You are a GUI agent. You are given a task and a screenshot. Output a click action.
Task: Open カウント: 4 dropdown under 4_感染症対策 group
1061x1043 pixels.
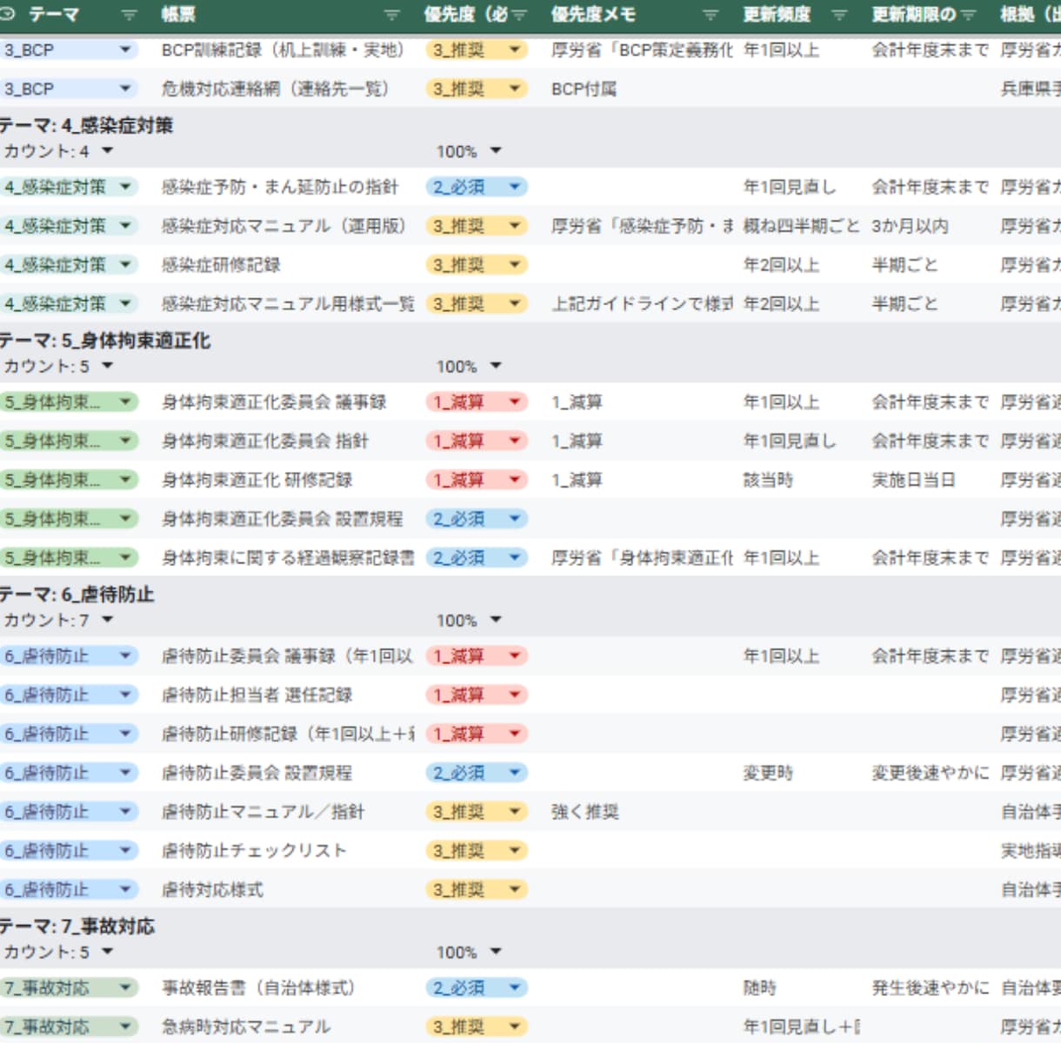(x=107, y=151)
